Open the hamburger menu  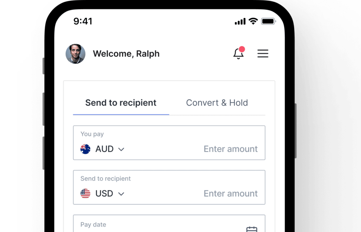[x=263, y=54]
